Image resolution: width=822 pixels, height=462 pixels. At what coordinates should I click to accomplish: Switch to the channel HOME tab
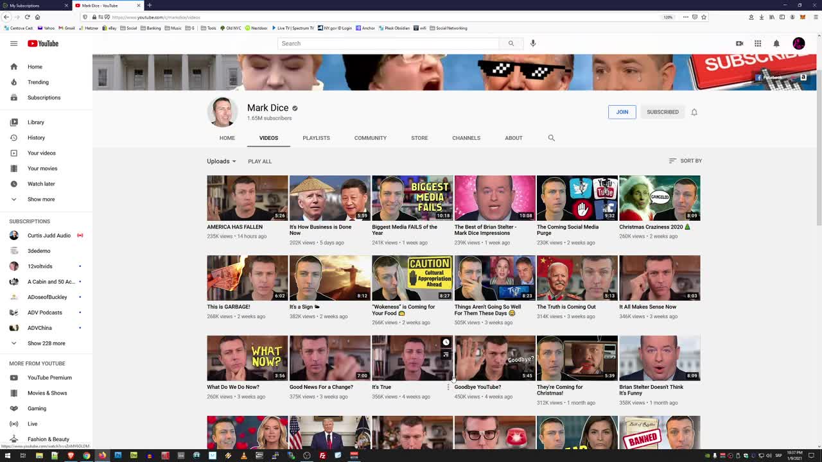pos(227,138)
